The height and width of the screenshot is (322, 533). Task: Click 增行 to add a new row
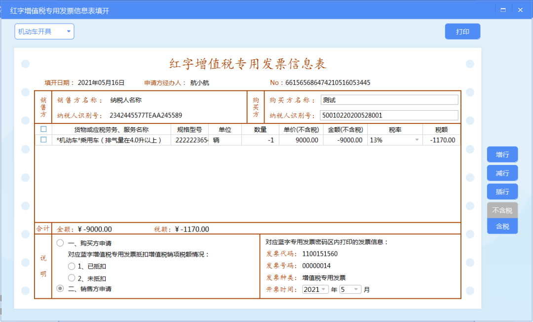pos(502,154)
